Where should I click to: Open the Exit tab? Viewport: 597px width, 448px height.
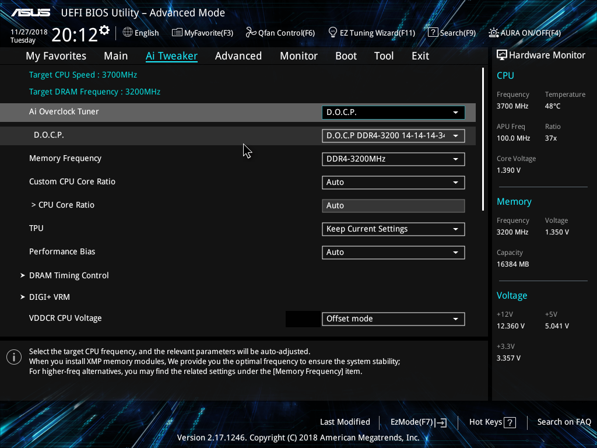(x=420, y=56)
